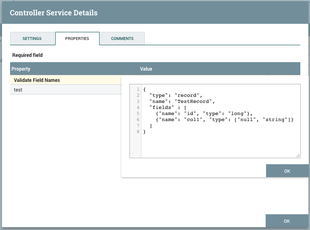Image resolution: width=310 pixels, height=230 pixels.
Task: Click the Value column header
Action: (x=146, y=69)
